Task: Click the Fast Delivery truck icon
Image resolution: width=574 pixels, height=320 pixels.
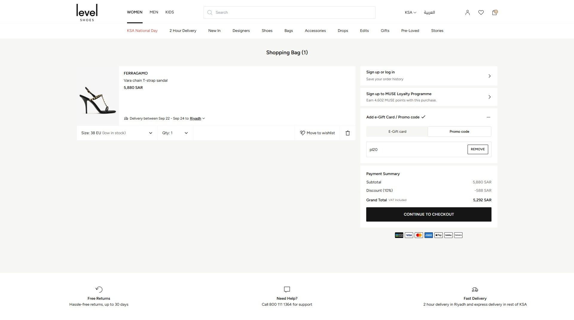Action: [475, 290]
